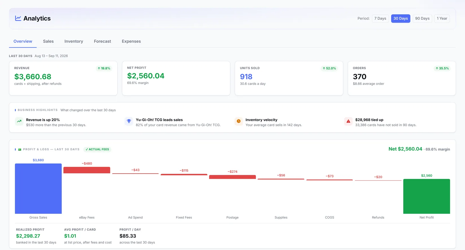This screenshot has height=250, width=465.
Task: Click the trending-up icon beside Revenue is up 20%
Action: tap(19, 121)
